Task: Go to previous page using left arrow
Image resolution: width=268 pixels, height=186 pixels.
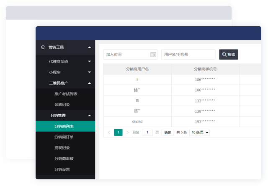Action: click(x=109, y=132)
